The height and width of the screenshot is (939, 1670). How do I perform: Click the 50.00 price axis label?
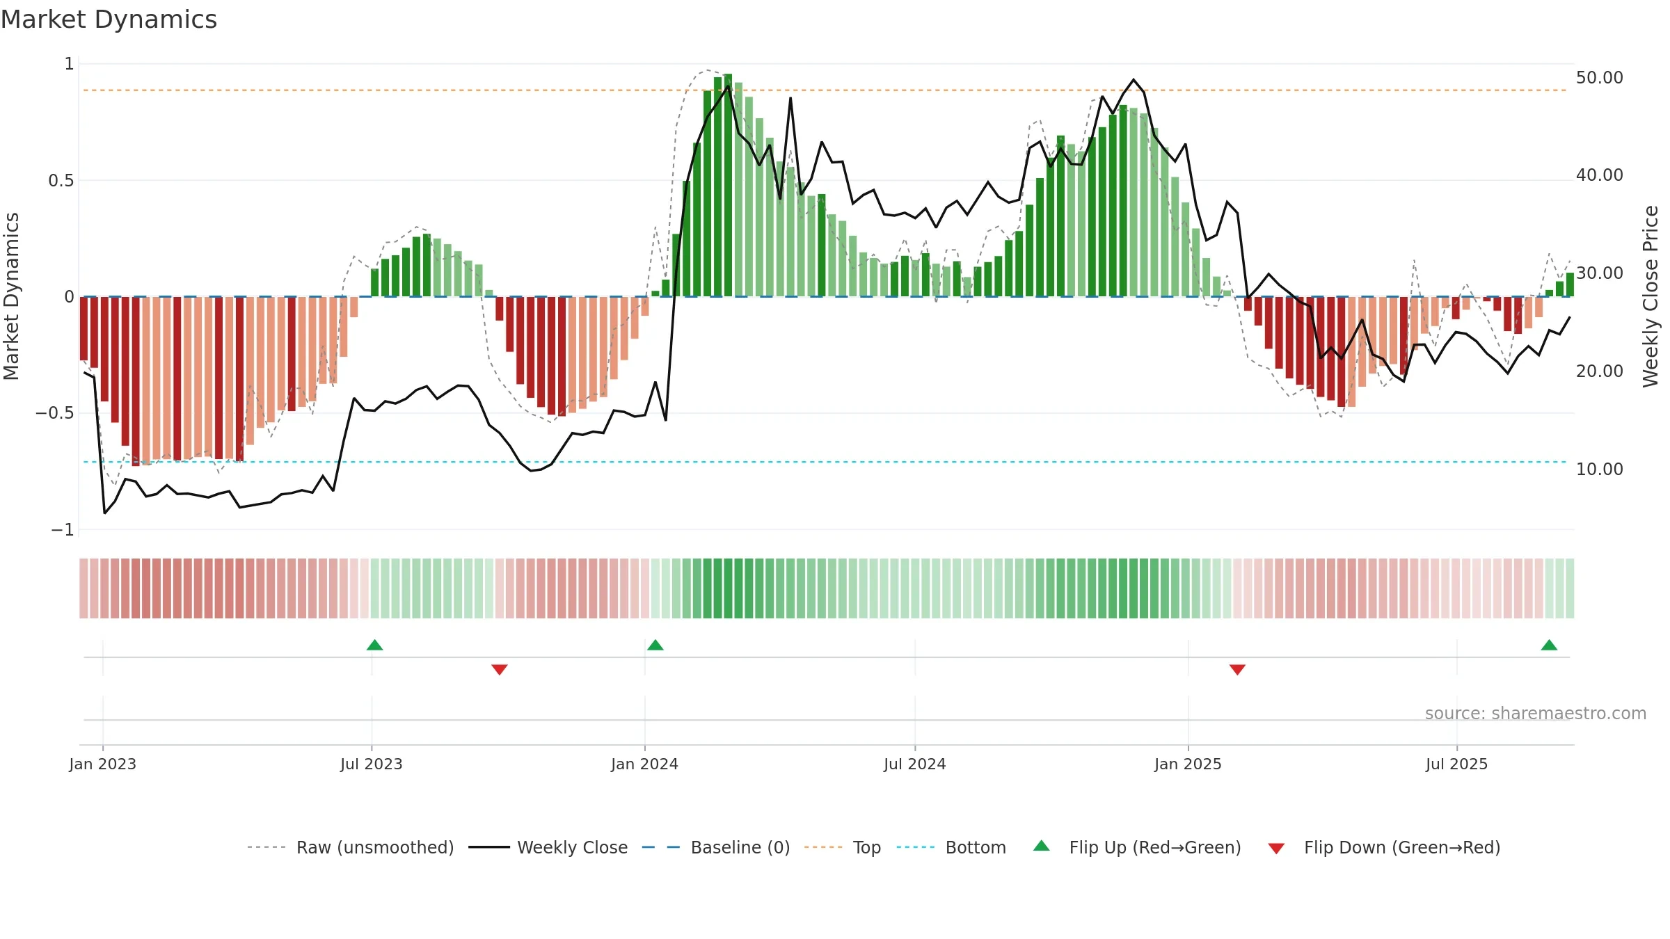[x=1600, y=78]
